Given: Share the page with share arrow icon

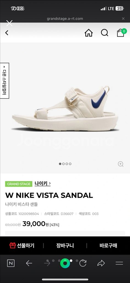Looking at the screenshot, I should (101, 263).
